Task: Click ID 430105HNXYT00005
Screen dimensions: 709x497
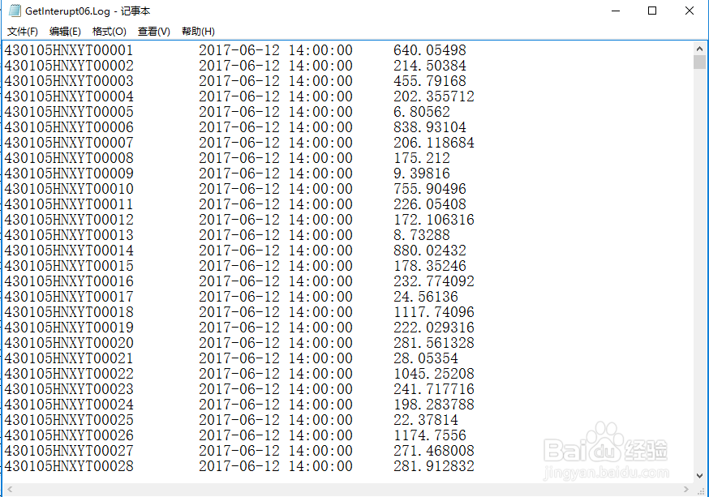Action: pos(69,112)
